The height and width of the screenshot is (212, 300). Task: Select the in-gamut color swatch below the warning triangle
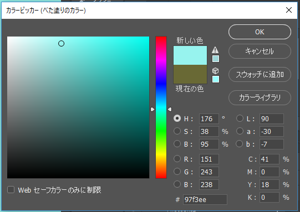tap(216, 59)
